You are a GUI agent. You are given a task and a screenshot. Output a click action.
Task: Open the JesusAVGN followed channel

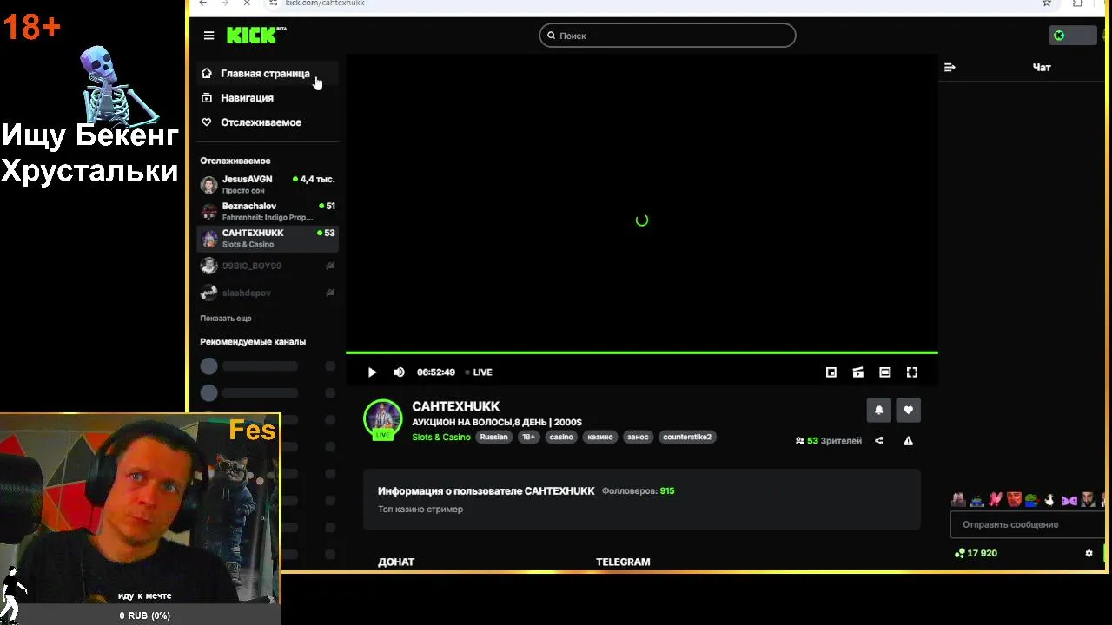267,184
